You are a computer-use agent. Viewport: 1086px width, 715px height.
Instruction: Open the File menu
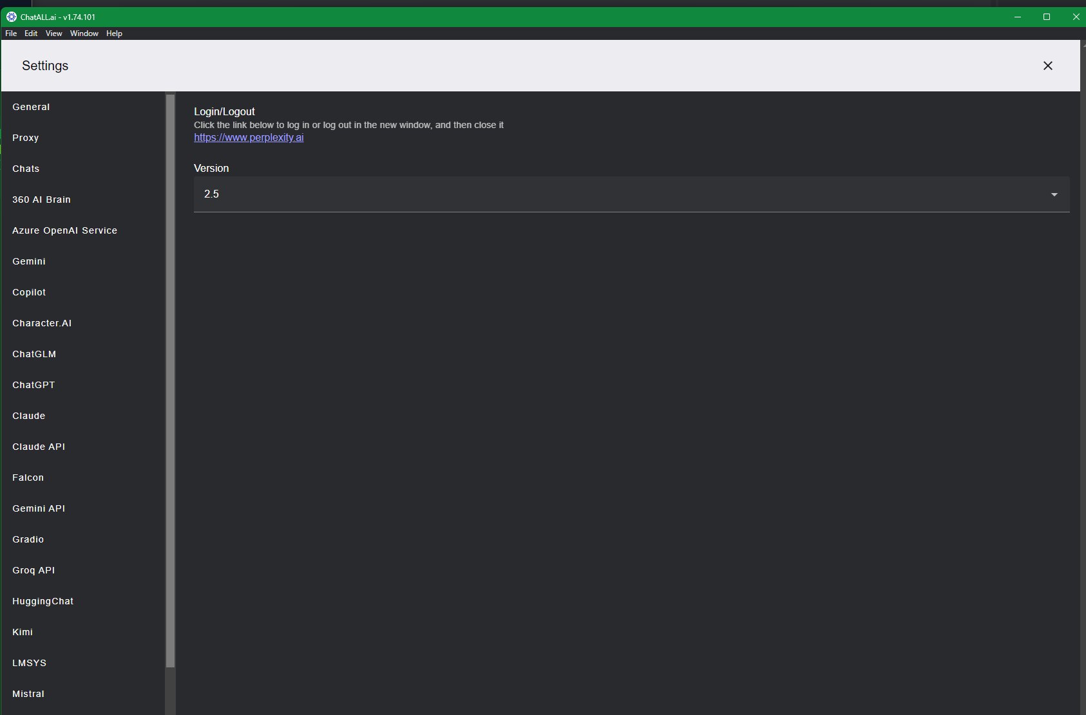click(11, 33)
